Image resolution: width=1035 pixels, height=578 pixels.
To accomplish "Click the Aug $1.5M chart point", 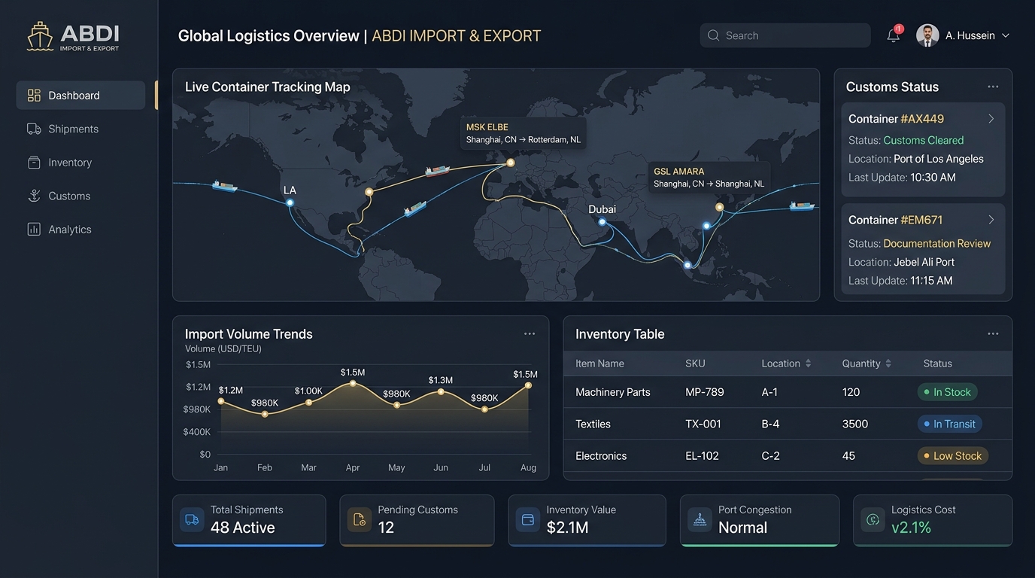I will coord(528,385).
